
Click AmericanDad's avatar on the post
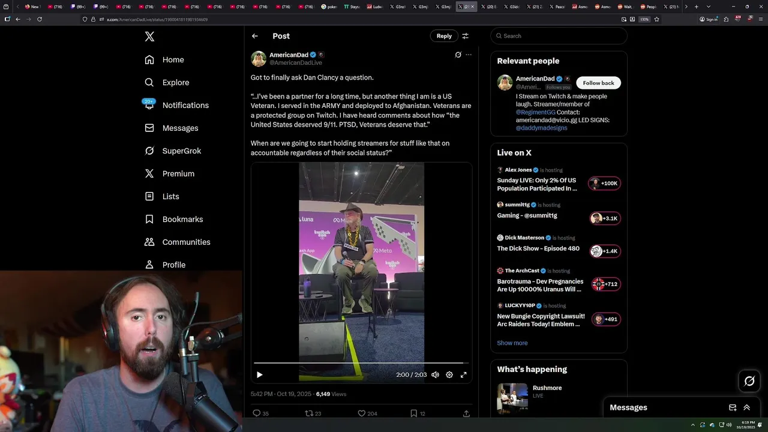(259, 59)
